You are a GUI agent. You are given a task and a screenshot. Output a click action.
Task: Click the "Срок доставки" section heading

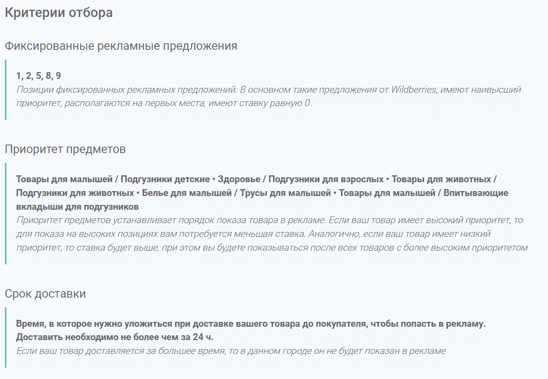pos(45,294)
